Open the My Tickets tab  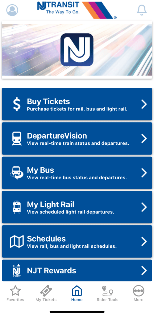click(46, 293)
